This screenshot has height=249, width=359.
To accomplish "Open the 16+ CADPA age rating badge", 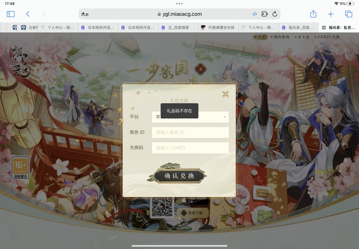I will coord(20,168).
